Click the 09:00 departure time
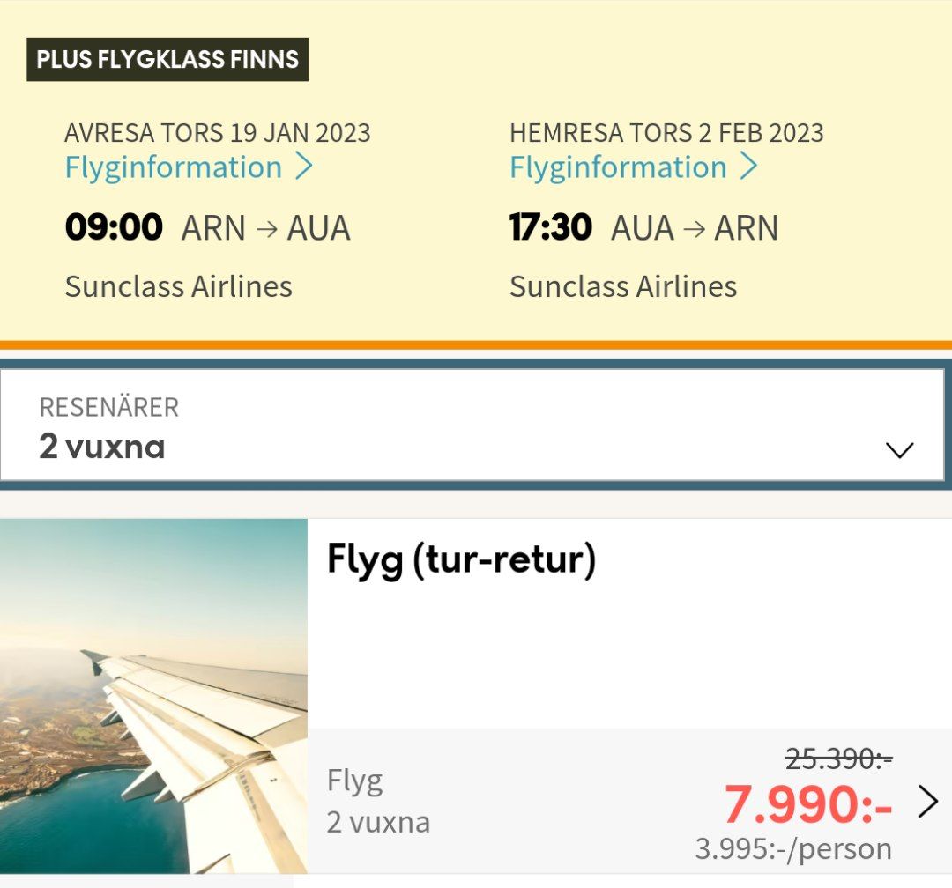 [114, 227]
